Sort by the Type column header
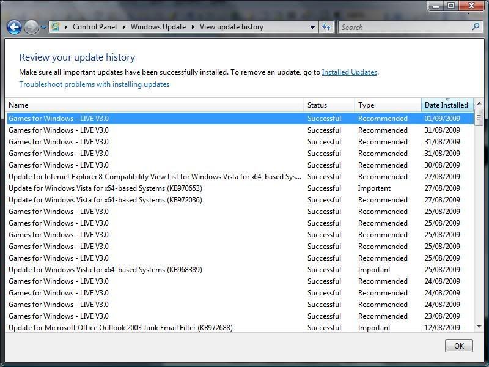 [x=388, y=105]
